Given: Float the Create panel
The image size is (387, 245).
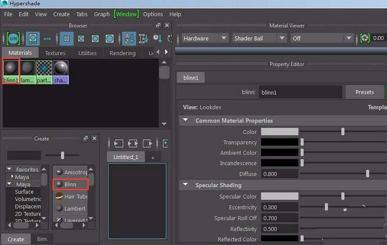Looking at the screenshot, I should click(x=86, y=139).
